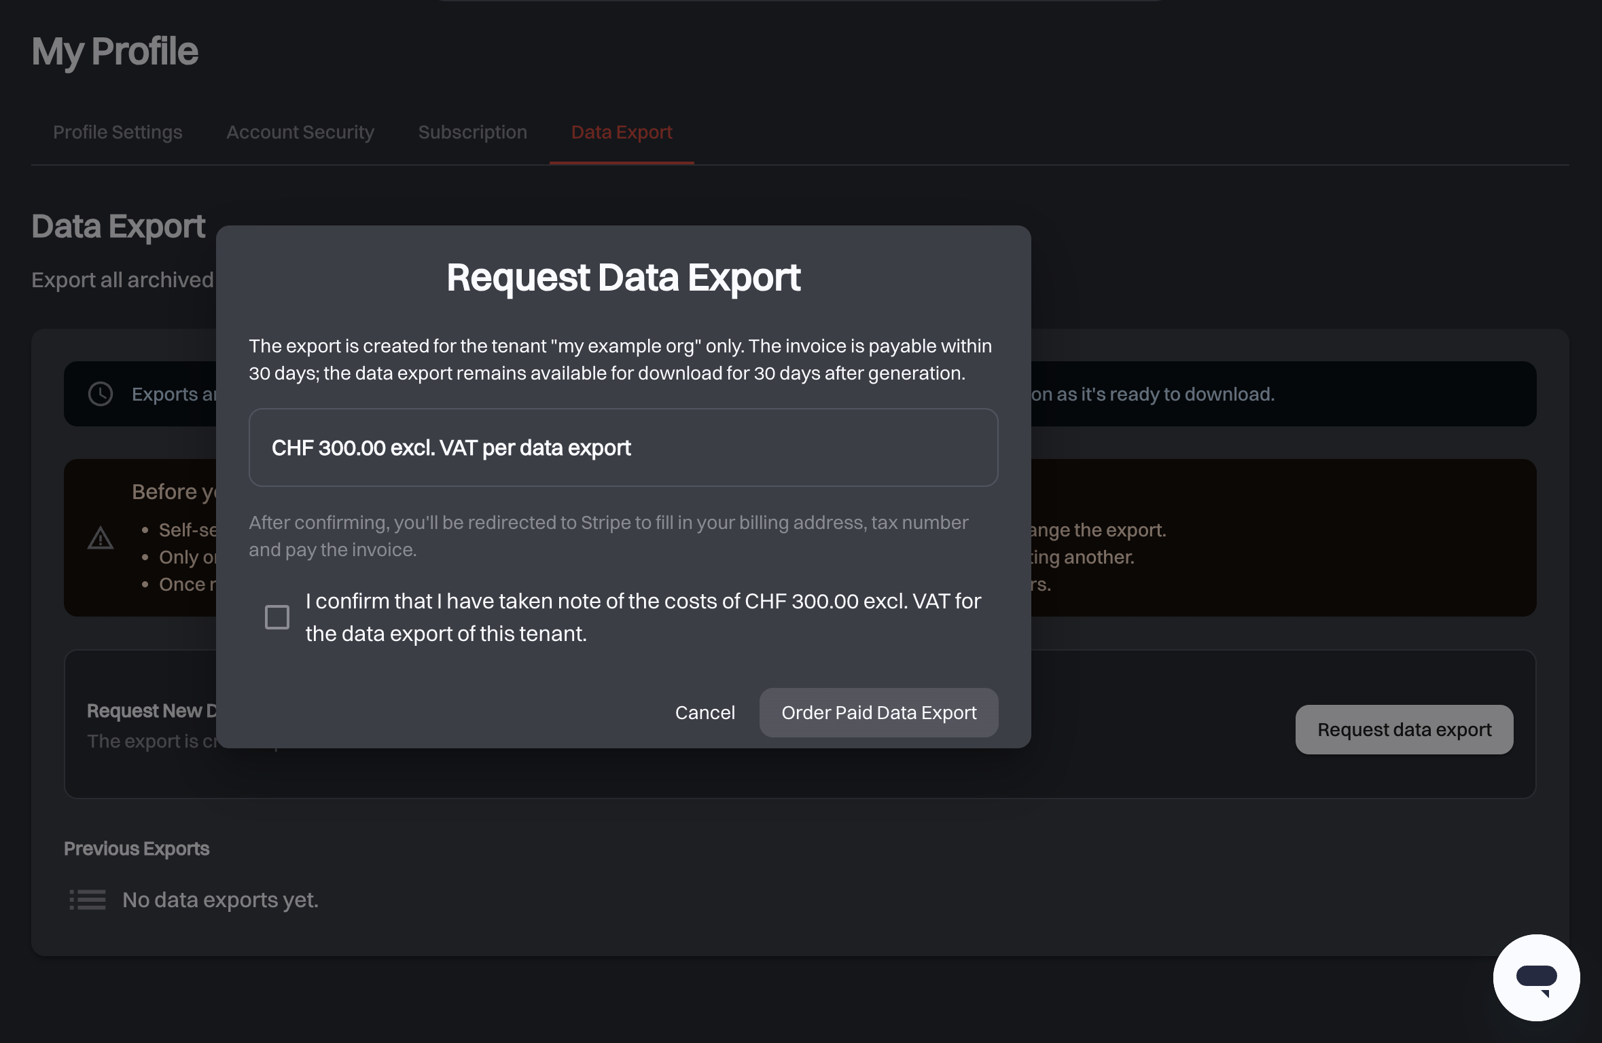
Task: Click the tenant export description paragraph
Action: click(620, 359)
